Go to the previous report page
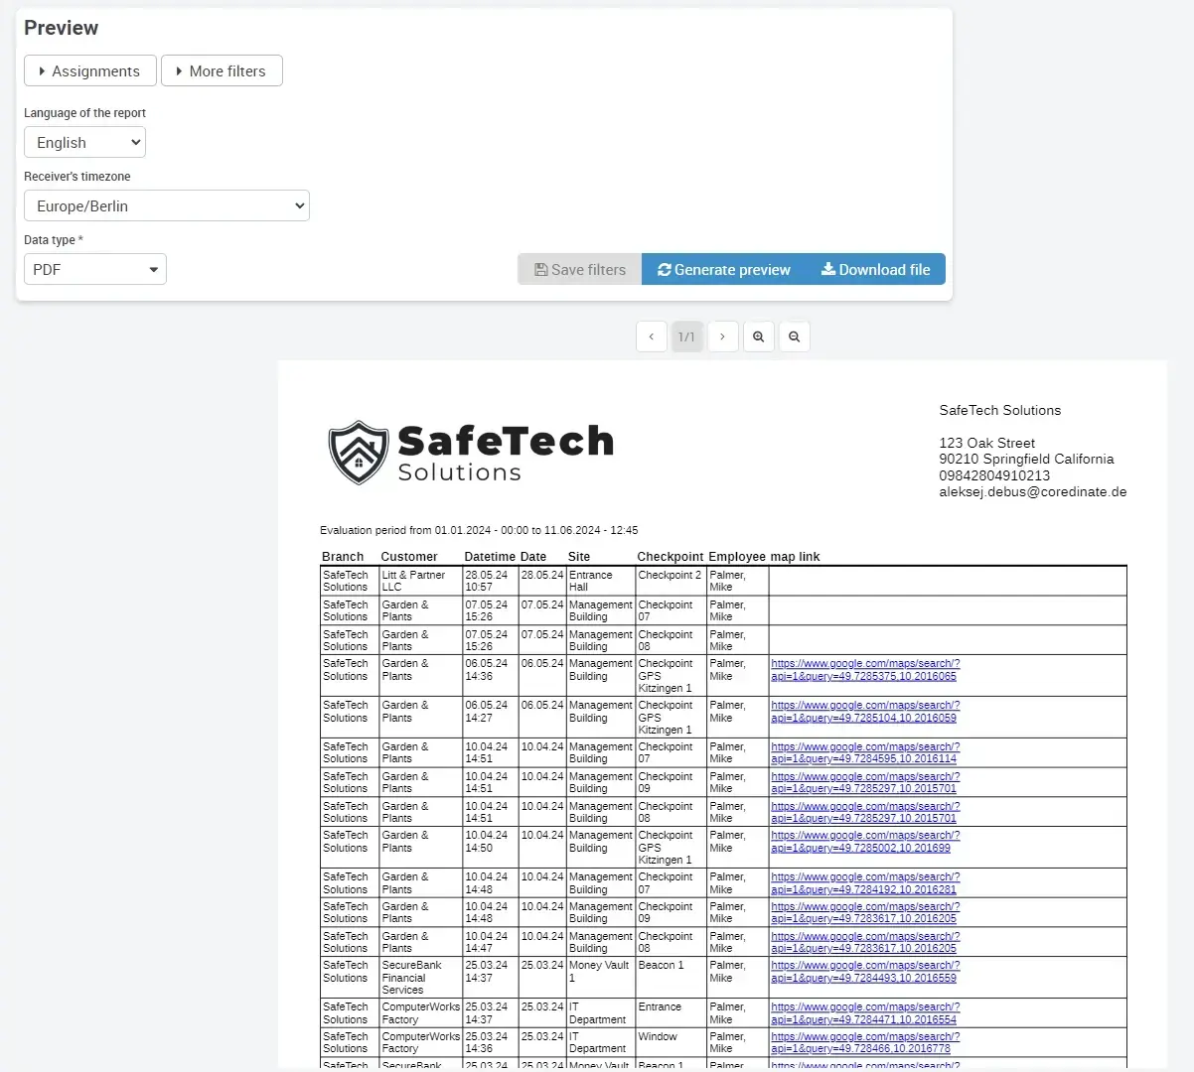1194x1072 pixels. pyautogui.click(x=651, y=335)
